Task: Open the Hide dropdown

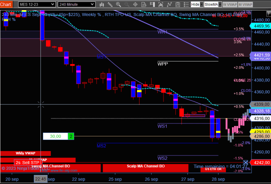Action: pos(197,4)
